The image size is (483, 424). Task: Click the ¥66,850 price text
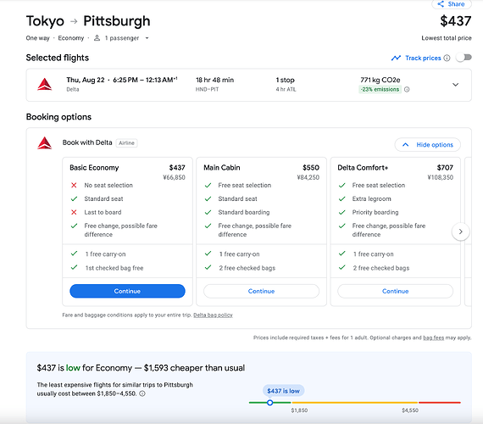click(174, 177)
